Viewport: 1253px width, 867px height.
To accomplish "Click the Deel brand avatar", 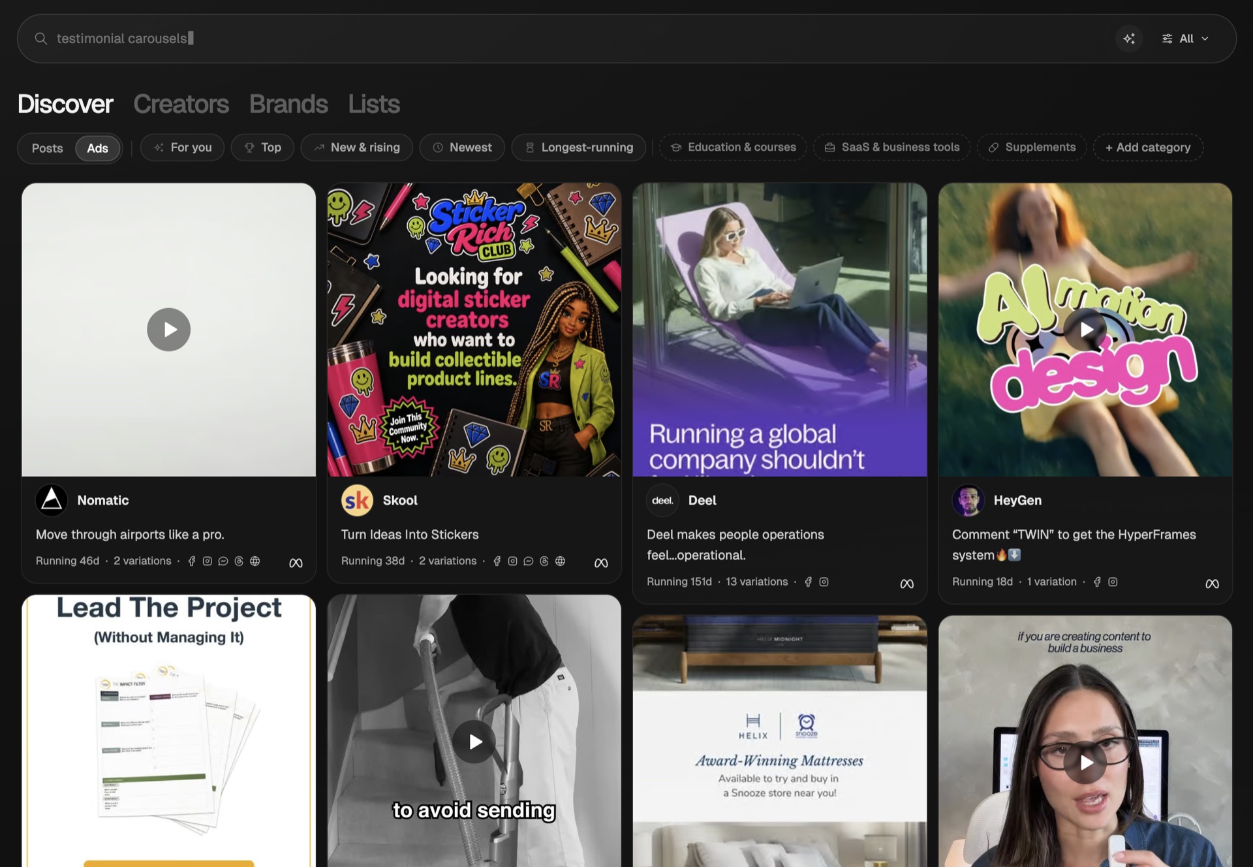I will tap(662, 501).
